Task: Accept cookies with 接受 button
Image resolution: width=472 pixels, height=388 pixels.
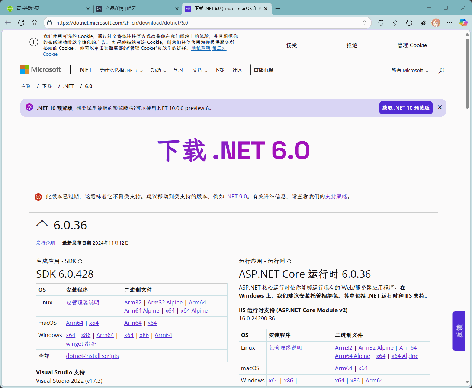Action: [292, 45]
